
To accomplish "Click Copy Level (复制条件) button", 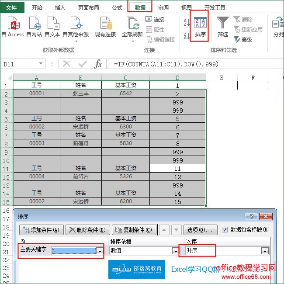I will click(134, 230).
